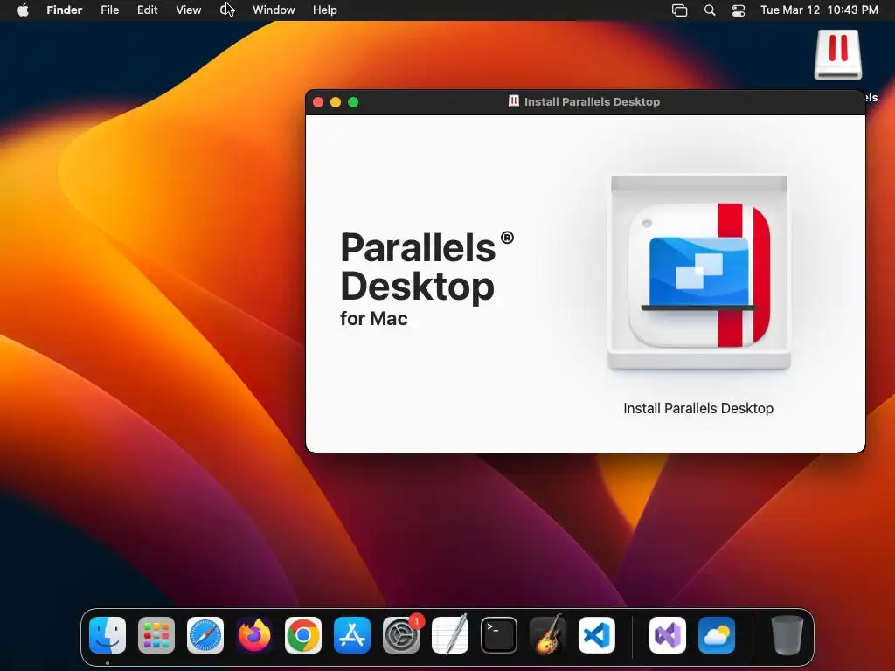Screen dimensions: 895x671
Task: Open Launchpad from the Dock
Action: click(156, 635)
